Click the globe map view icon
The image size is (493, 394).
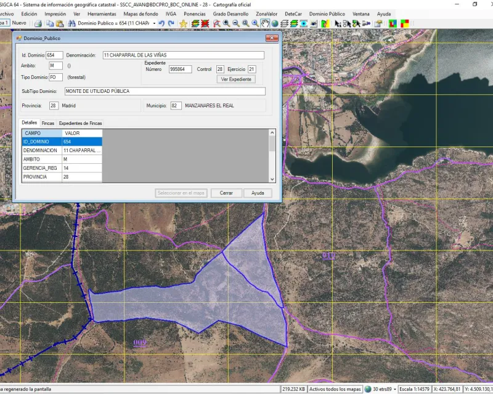point(274,23)
